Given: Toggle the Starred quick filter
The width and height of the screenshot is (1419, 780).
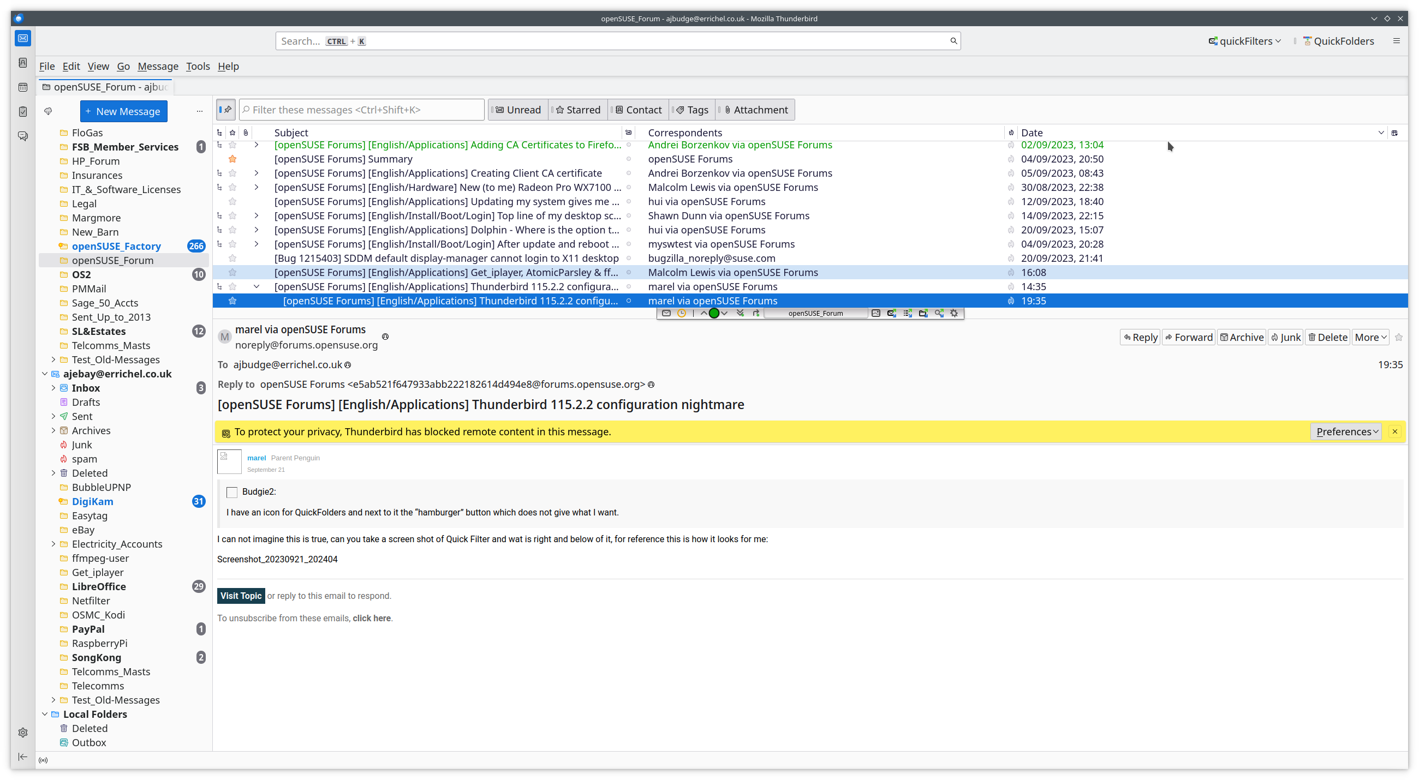Looking at the screenshot, I should pyautogui.click(x=578, y=110).
